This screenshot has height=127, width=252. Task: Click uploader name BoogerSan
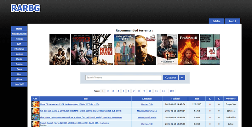coord(231,104)
